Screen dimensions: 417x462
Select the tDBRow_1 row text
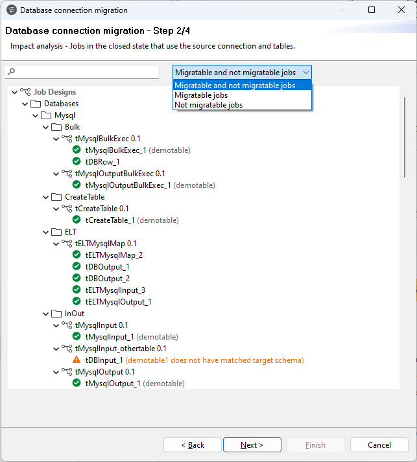coord(102,162)
